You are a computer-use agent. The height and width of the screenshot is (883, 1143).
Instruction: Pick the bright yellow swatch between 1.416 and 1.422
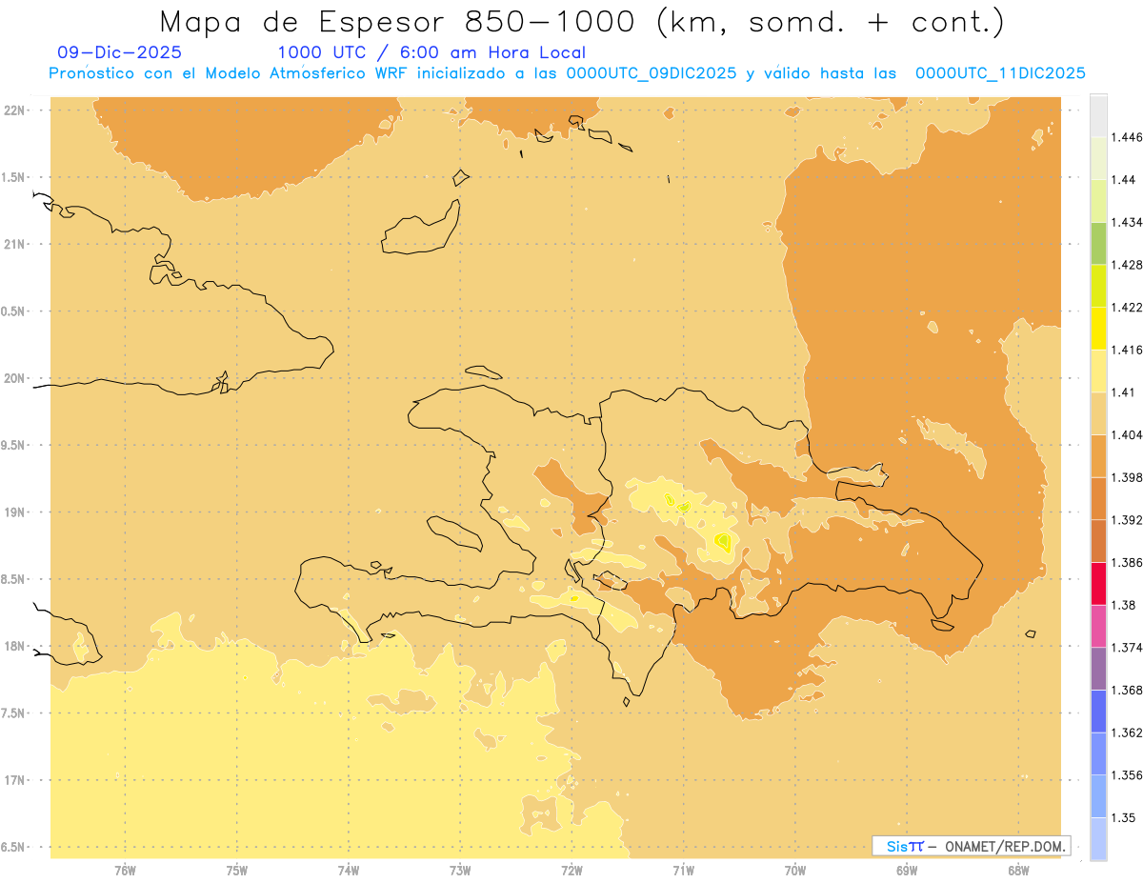1098,329
